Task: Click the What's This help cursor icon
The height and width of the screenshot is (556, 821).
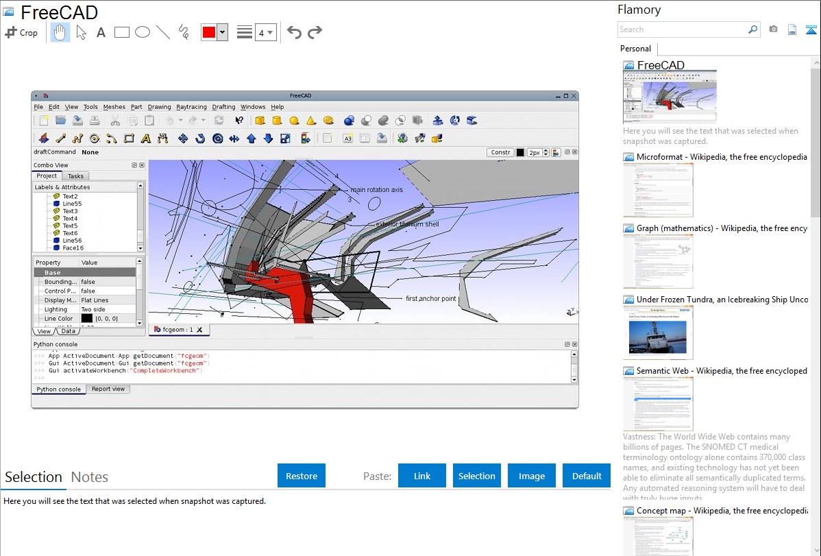Action: point(238,121)
